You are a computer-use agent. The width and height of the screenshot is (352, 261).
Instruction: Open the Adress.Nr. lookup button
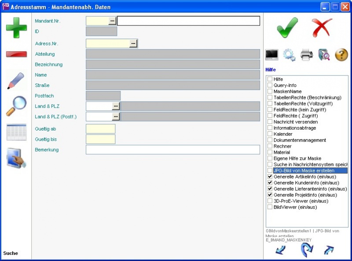tap(133, 43)
